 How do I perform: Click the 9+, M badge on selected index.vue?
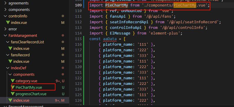60,101
